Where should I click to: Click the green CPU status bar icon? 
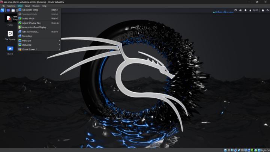(x=252, y=150)
